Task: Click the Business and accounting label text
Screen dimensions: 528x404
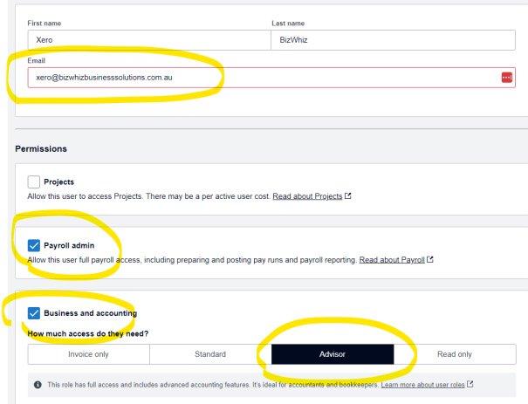Action: click(90, 313)
